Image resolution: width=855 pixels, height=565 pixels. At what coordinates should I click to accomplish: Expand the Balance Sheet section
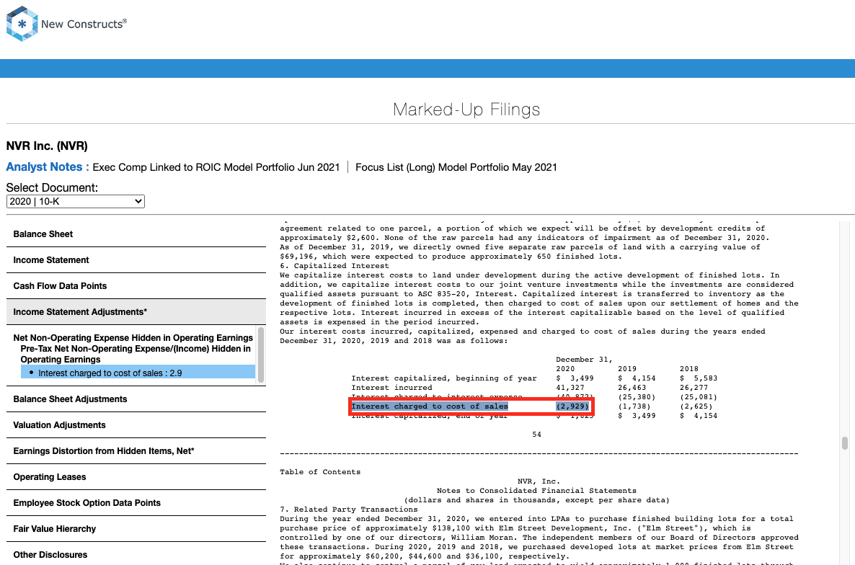136,234
